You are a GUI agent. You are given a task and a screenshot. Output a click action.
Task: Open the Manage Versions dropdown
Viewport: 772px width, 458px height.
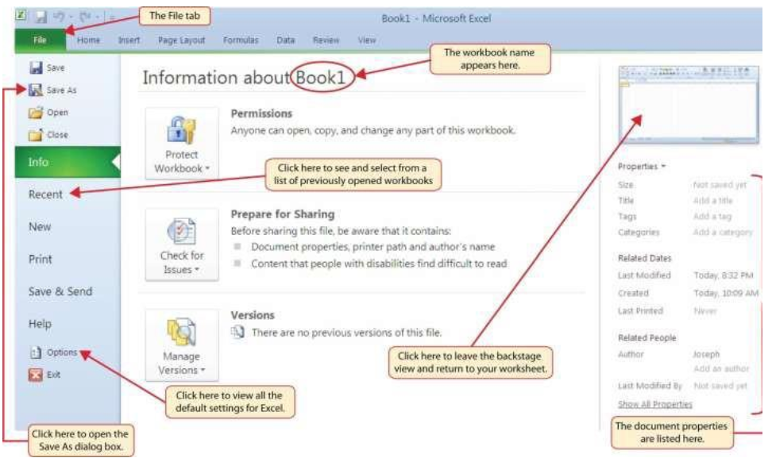[x=182, y=344]
